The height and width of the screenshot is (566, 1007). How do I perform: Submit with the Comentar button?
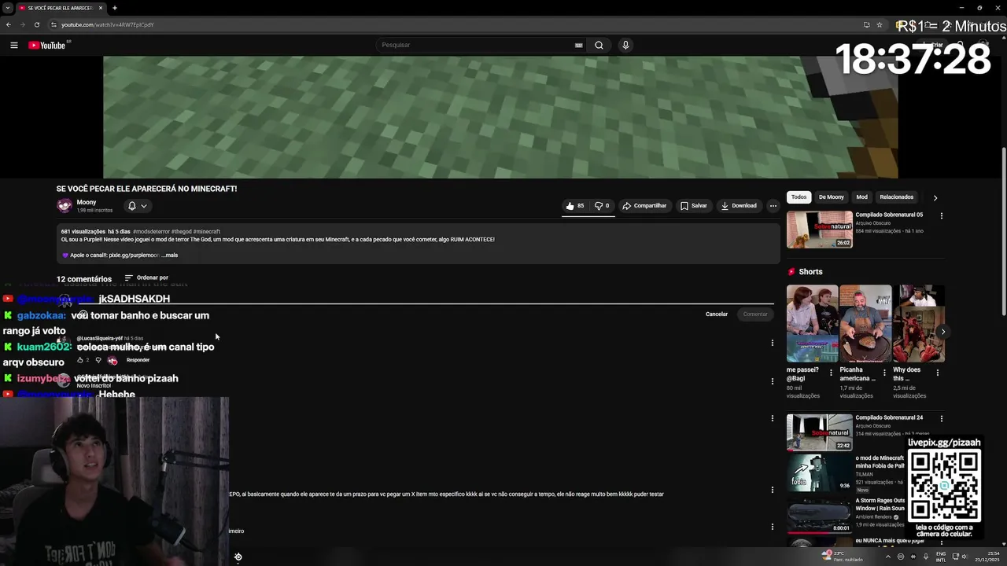755,314
